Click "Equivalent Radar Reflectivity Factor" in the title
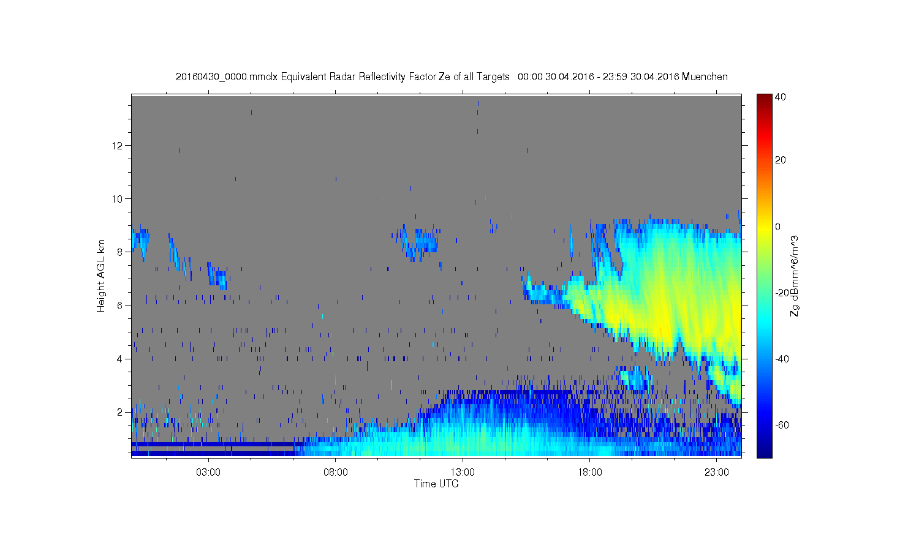This screenshot has width=919, height=551. (x=358, y=77)
